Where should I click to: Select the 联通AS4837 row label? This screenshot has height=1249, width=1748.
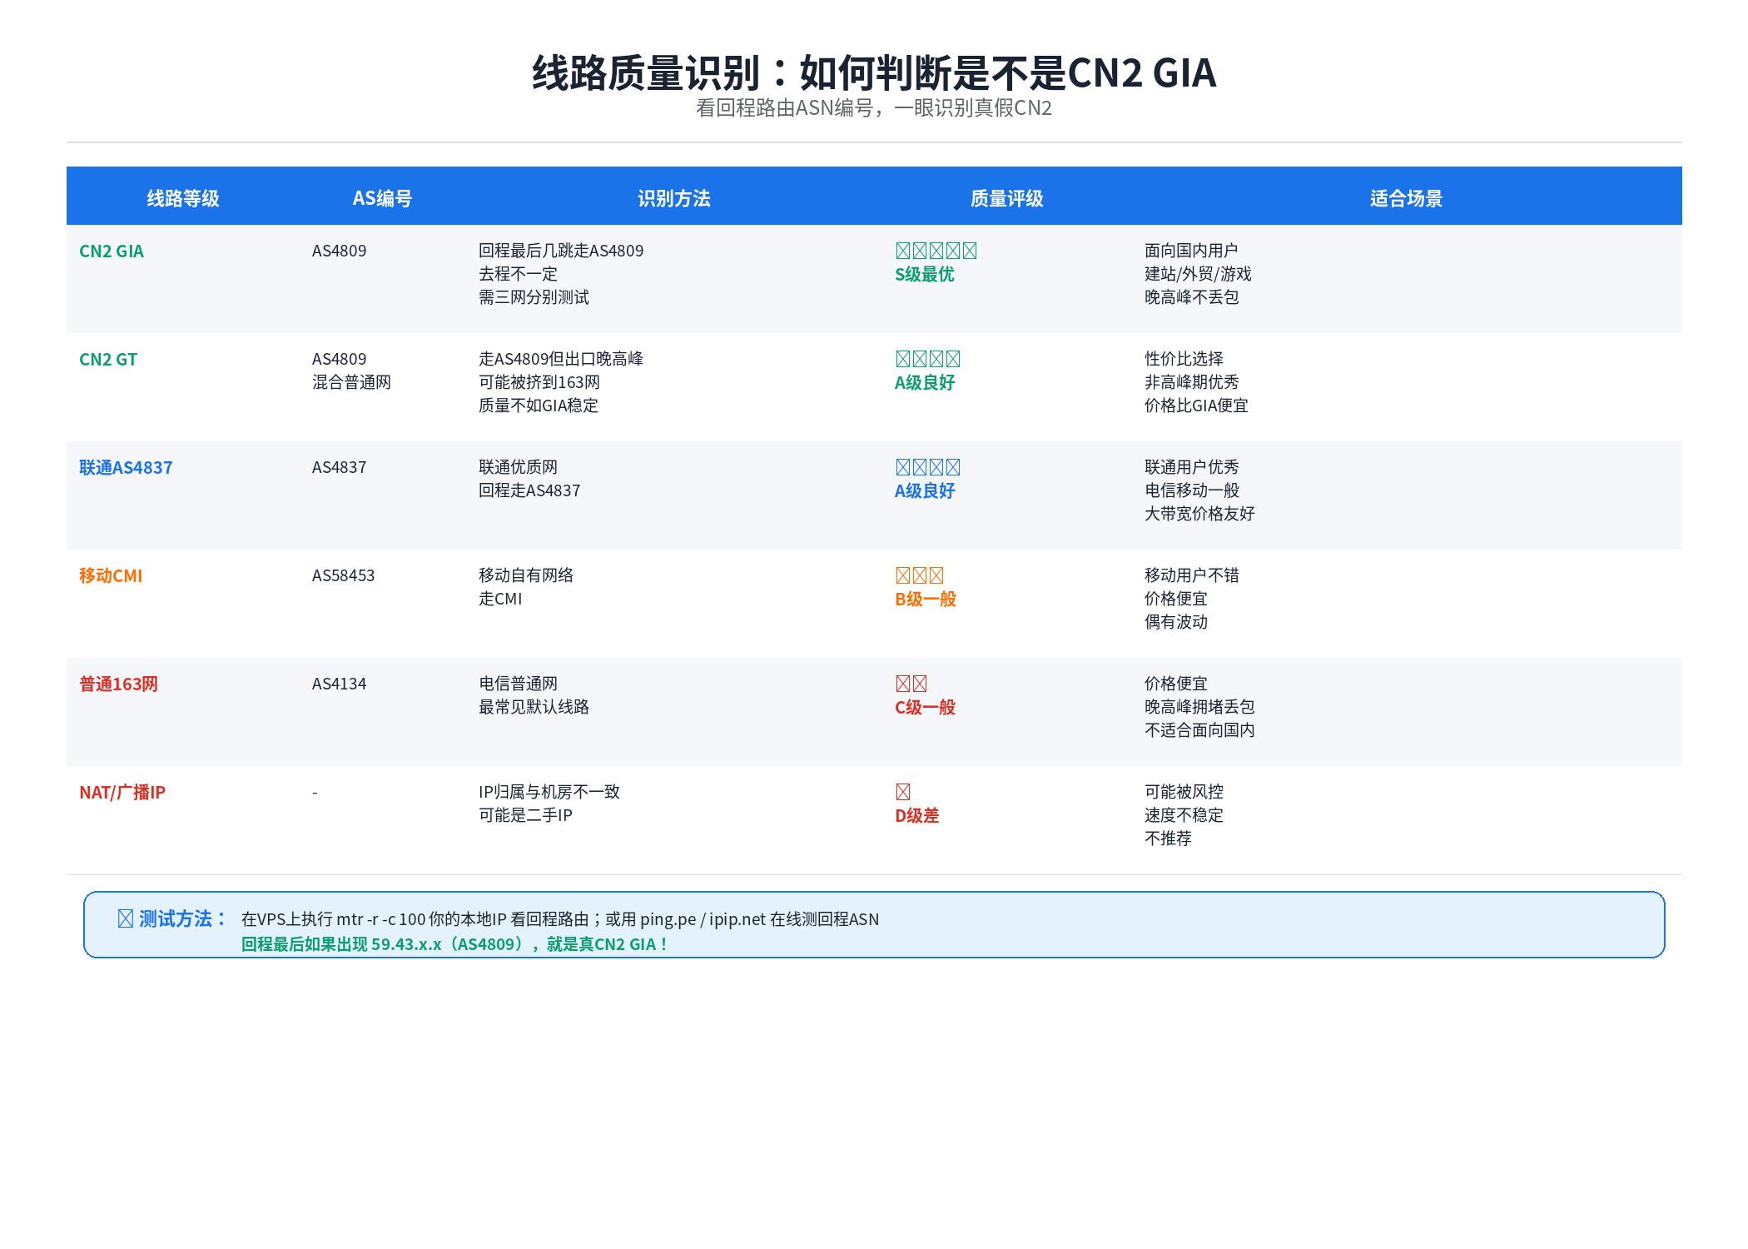[x=126, y=467]
